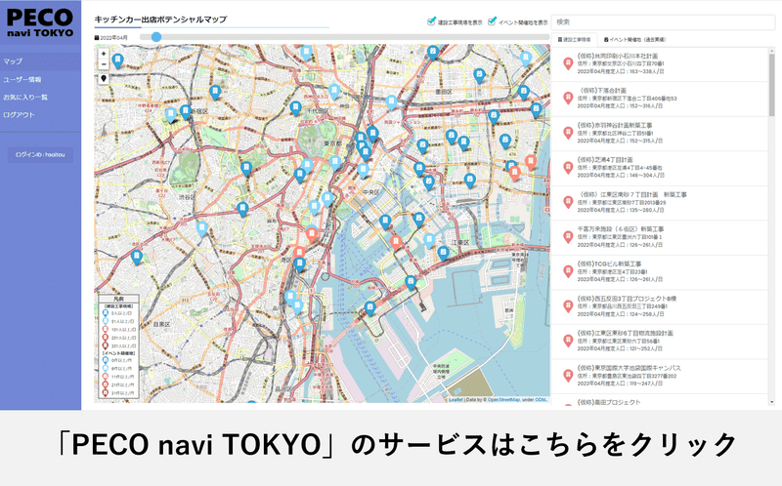The height and width of the screenshot is (486, 782).
Task: Select ログアウト in sidebar menu
Action: coord(40,114)
